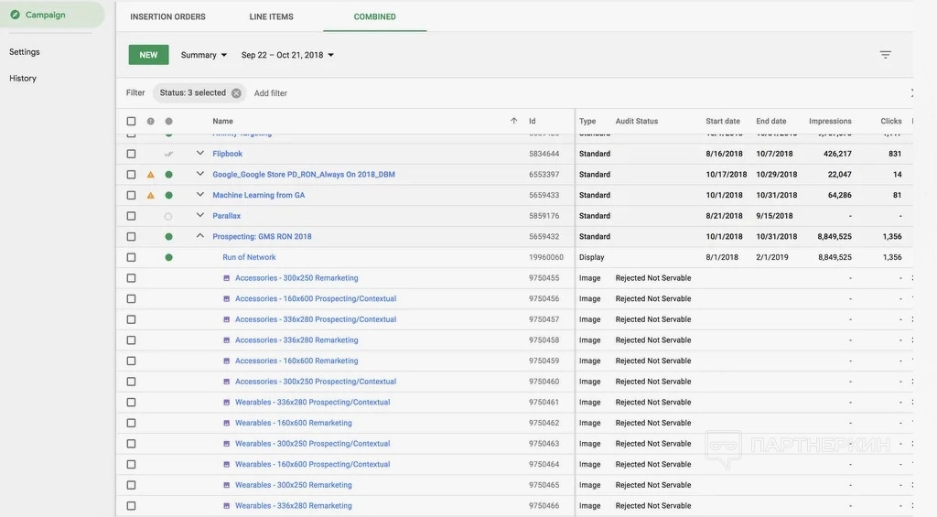Switch to Insertion Orders tab
The height and width of the screenshot is (517, 937).
tap(168, 16)
